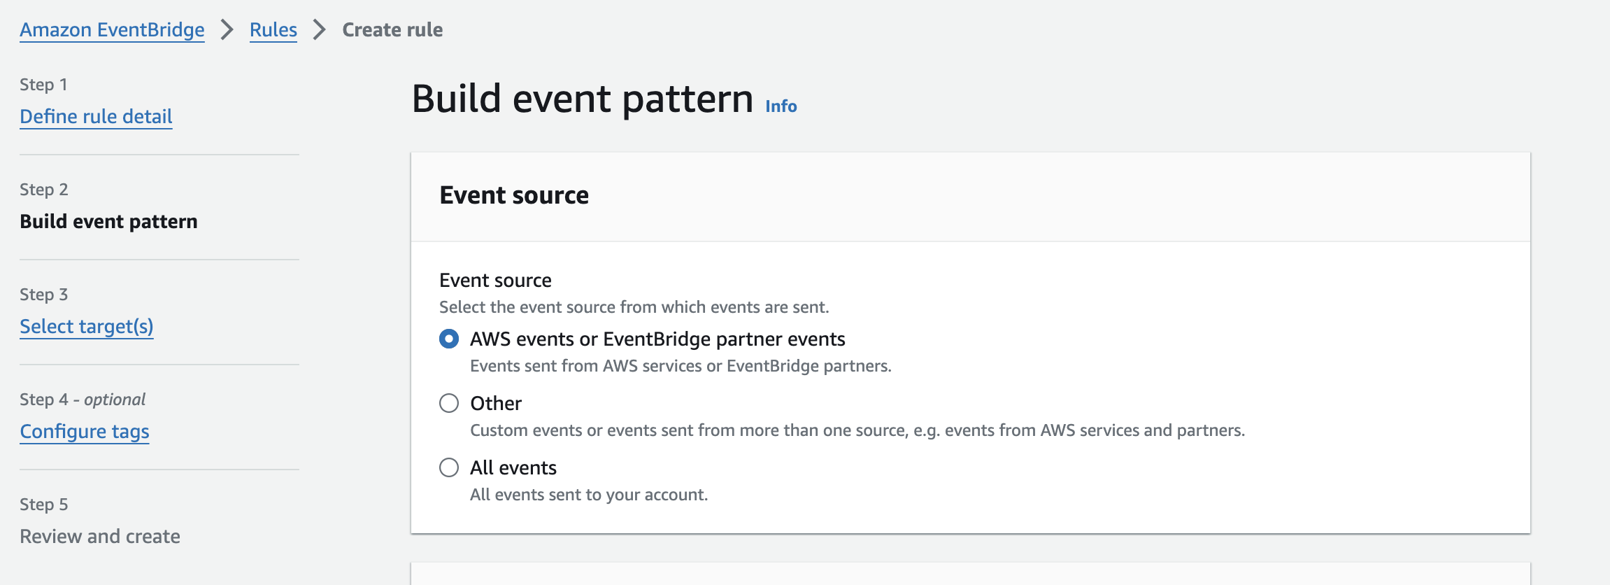Select the Build event pattern step
The image size is (1610, 585).
(x=108, y=221)
